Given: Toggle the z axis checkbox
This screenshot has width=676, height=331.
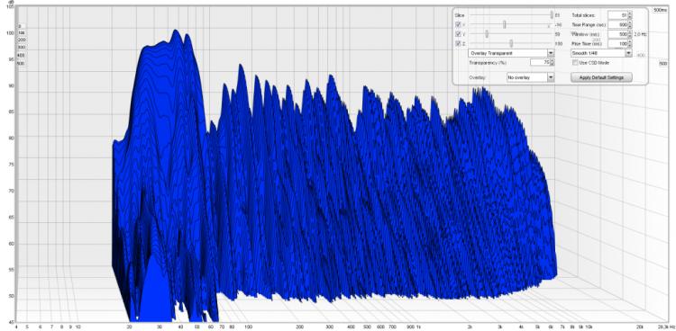Looking at the screenshot, I should 458,43.
